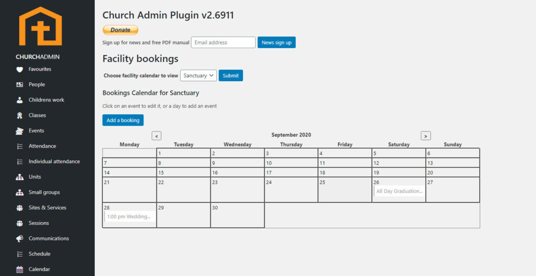Click the hierarchy icon beside Units
536x276 pixels.
click(20, 177)
